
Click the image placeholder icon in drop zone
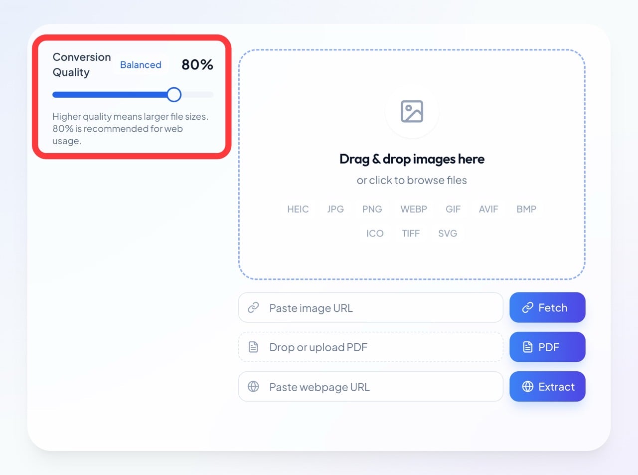pos(412,111)
